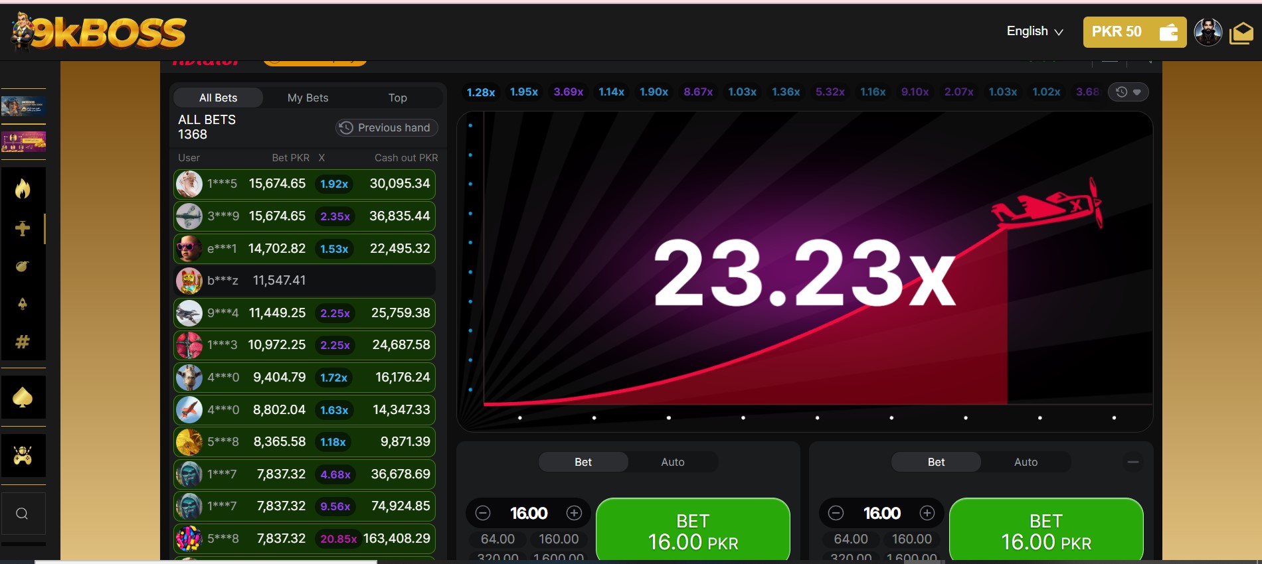Click the Previous hand button
The image size is (1262, 564).
pyautogui.click(x=386, y=127)
